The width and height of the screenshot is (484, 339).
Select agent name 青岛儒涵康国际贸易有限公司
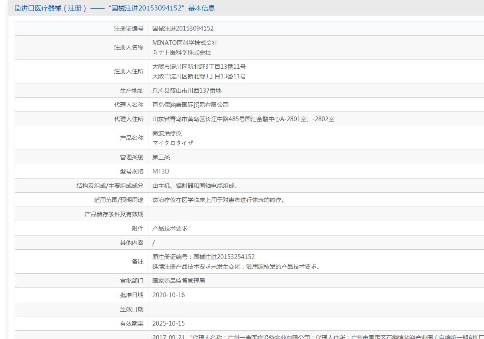pos(190,105)
